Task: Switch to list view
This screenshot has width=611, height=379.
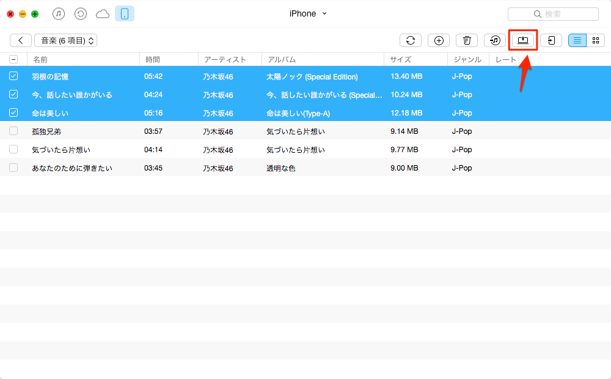Action: pos(577,40)
